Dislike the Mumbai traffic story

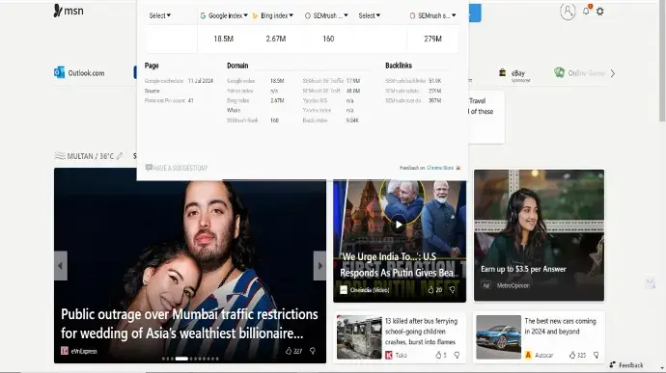pyautogui.click(x=313, y=351)
